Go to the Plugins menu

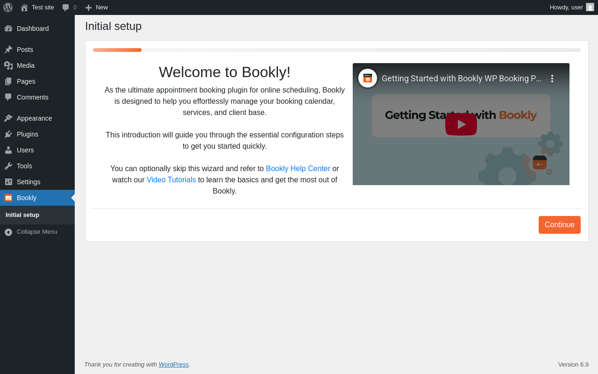pyautogui.click(x=37, y=134)
